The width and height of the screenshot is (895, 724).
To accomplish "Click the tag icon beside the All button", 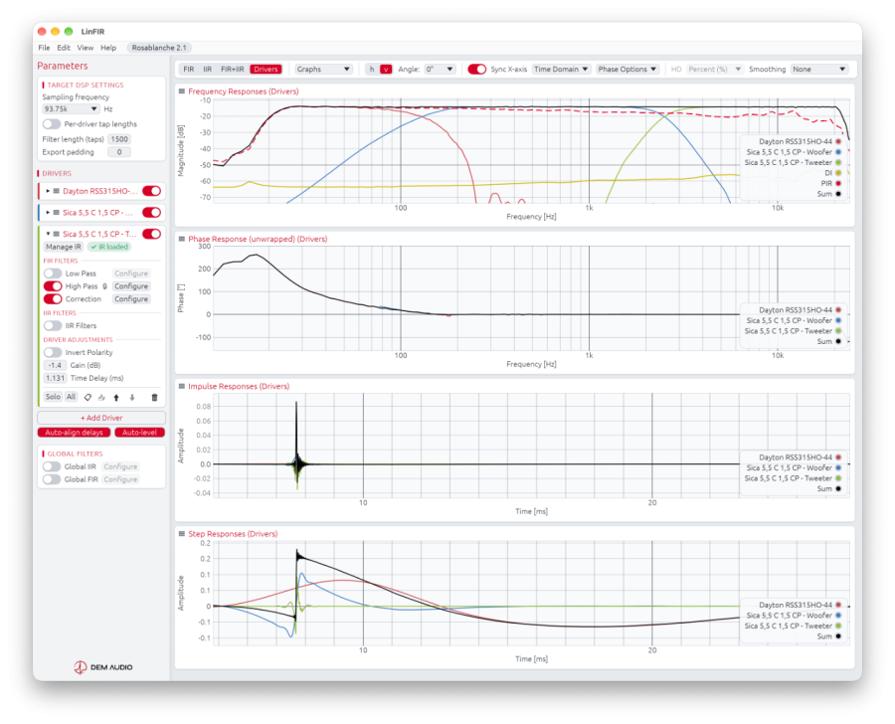I will coord(88,398).
